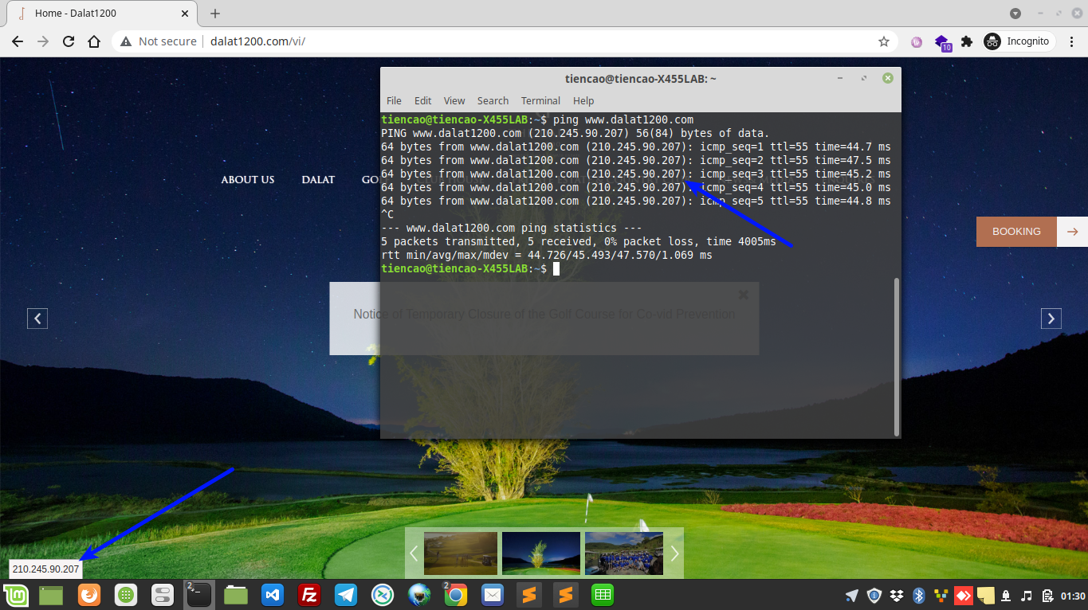Select the night sky tree thumbnail
Image resolution: width=1088 pixels, height=610 pixels.
[x=541, y=553]
